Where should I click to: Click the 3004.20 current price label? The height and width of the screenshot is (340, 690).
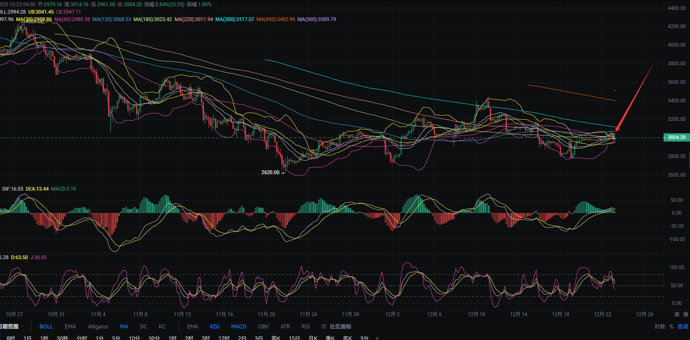(676, 137)
